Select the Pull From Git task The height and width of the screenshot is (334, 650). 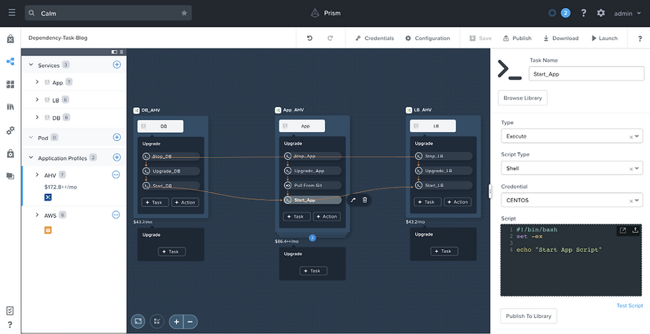coord(312,185)
